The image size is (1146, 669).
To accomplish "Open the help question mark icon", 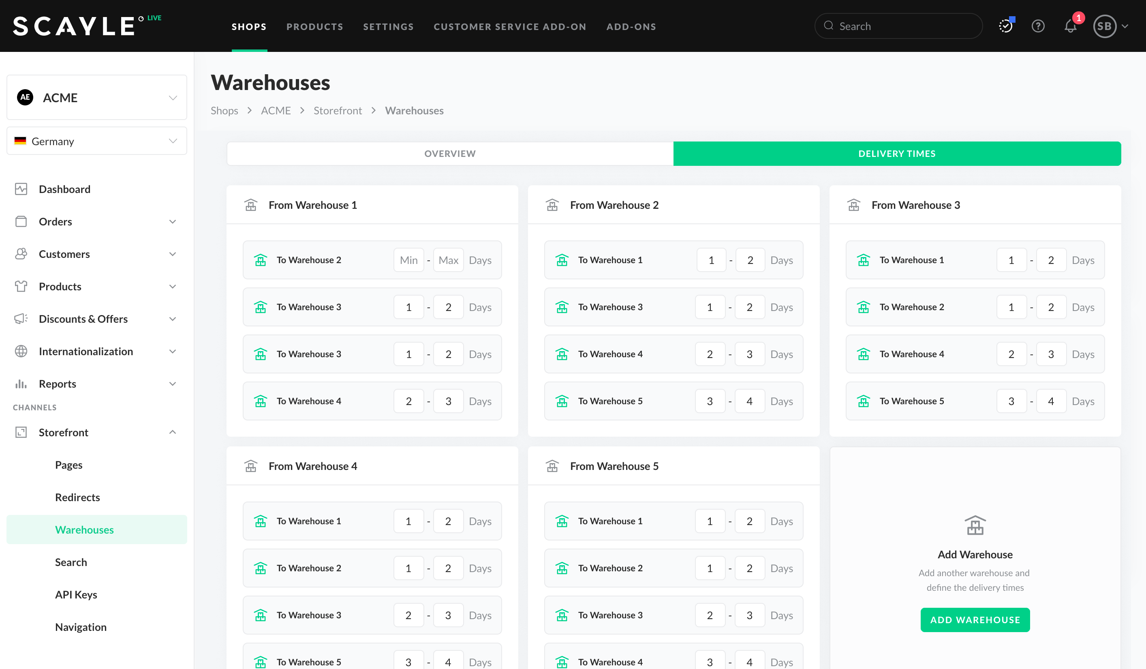I will (1038, 26).
